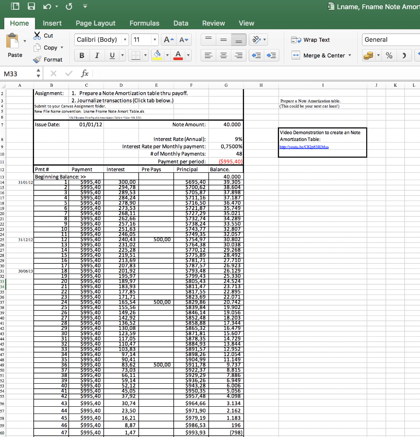The height and width of the screenshot is (437, 420).
Task: Apply comma style number format
Action: 404,55
